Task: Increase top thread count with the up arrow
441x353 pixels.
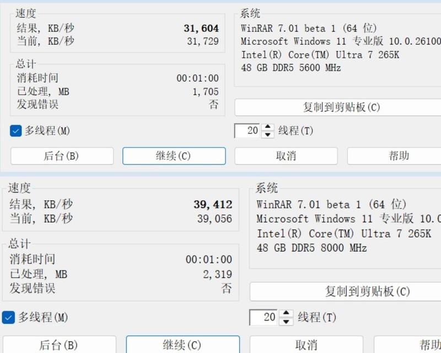Action: click(x=268, y=128)
